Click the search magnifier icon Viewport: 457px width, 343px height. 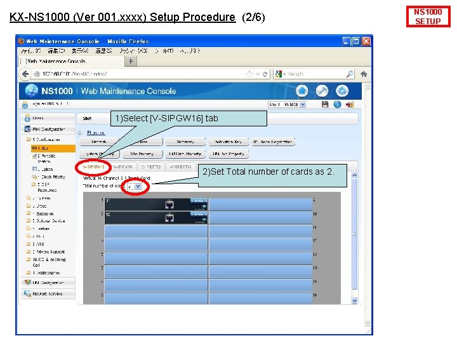tap(350, 74)
